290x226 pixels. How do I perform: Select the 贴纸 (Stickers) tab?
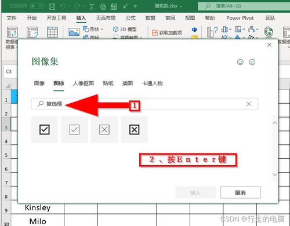coord(108,83)
